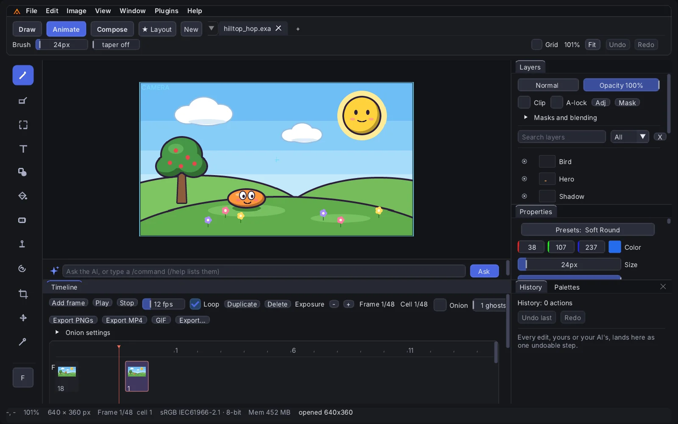
Task: Select the Gradient tool icon
Action: [x=23, y=220]
